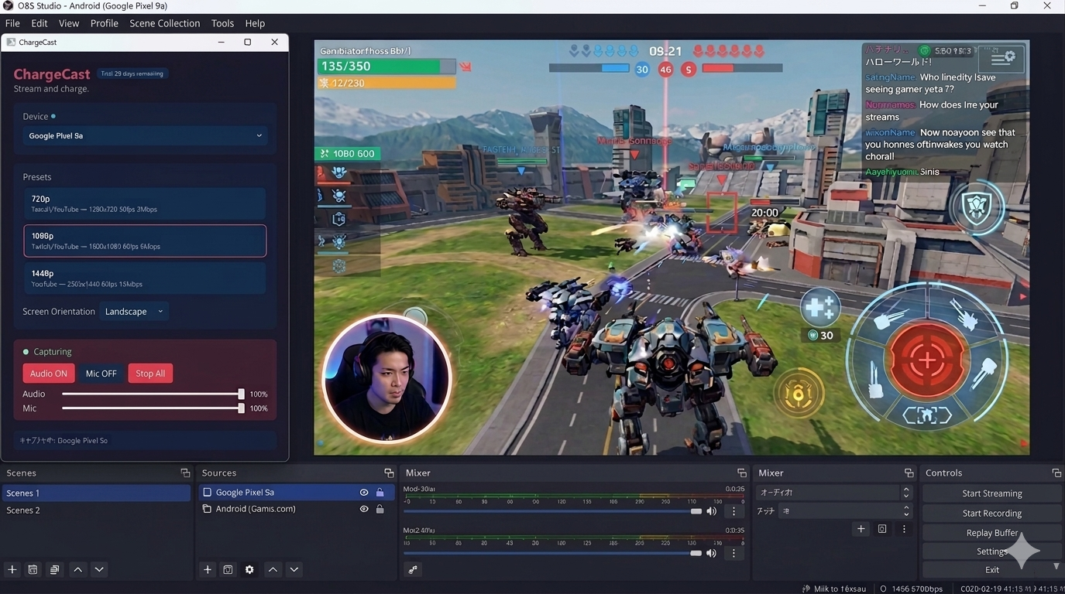Open the Tools menu
Image resolution: width=1065 pixels, height=594 pixels.
tap(222, 22)
